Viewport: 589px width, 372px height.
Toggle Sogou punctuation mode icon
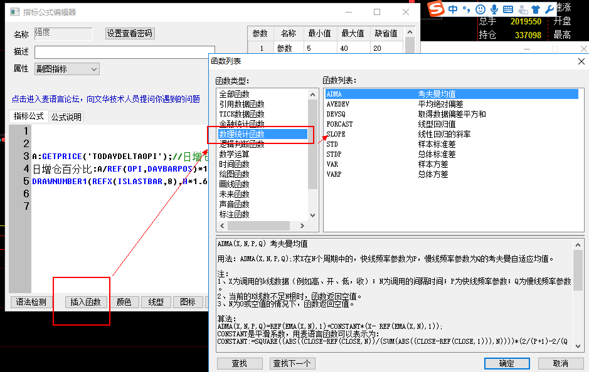pos(467,9)
